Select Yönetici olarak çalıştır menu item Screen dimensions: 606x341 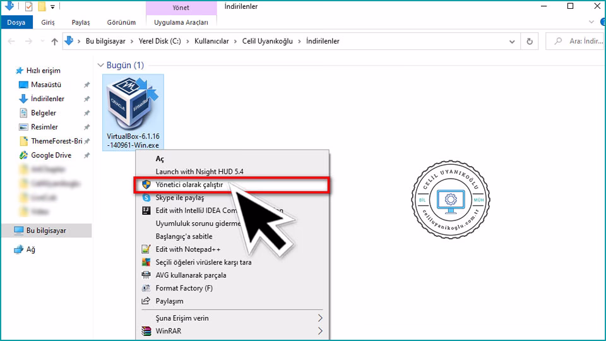click(x=232, y=185)
